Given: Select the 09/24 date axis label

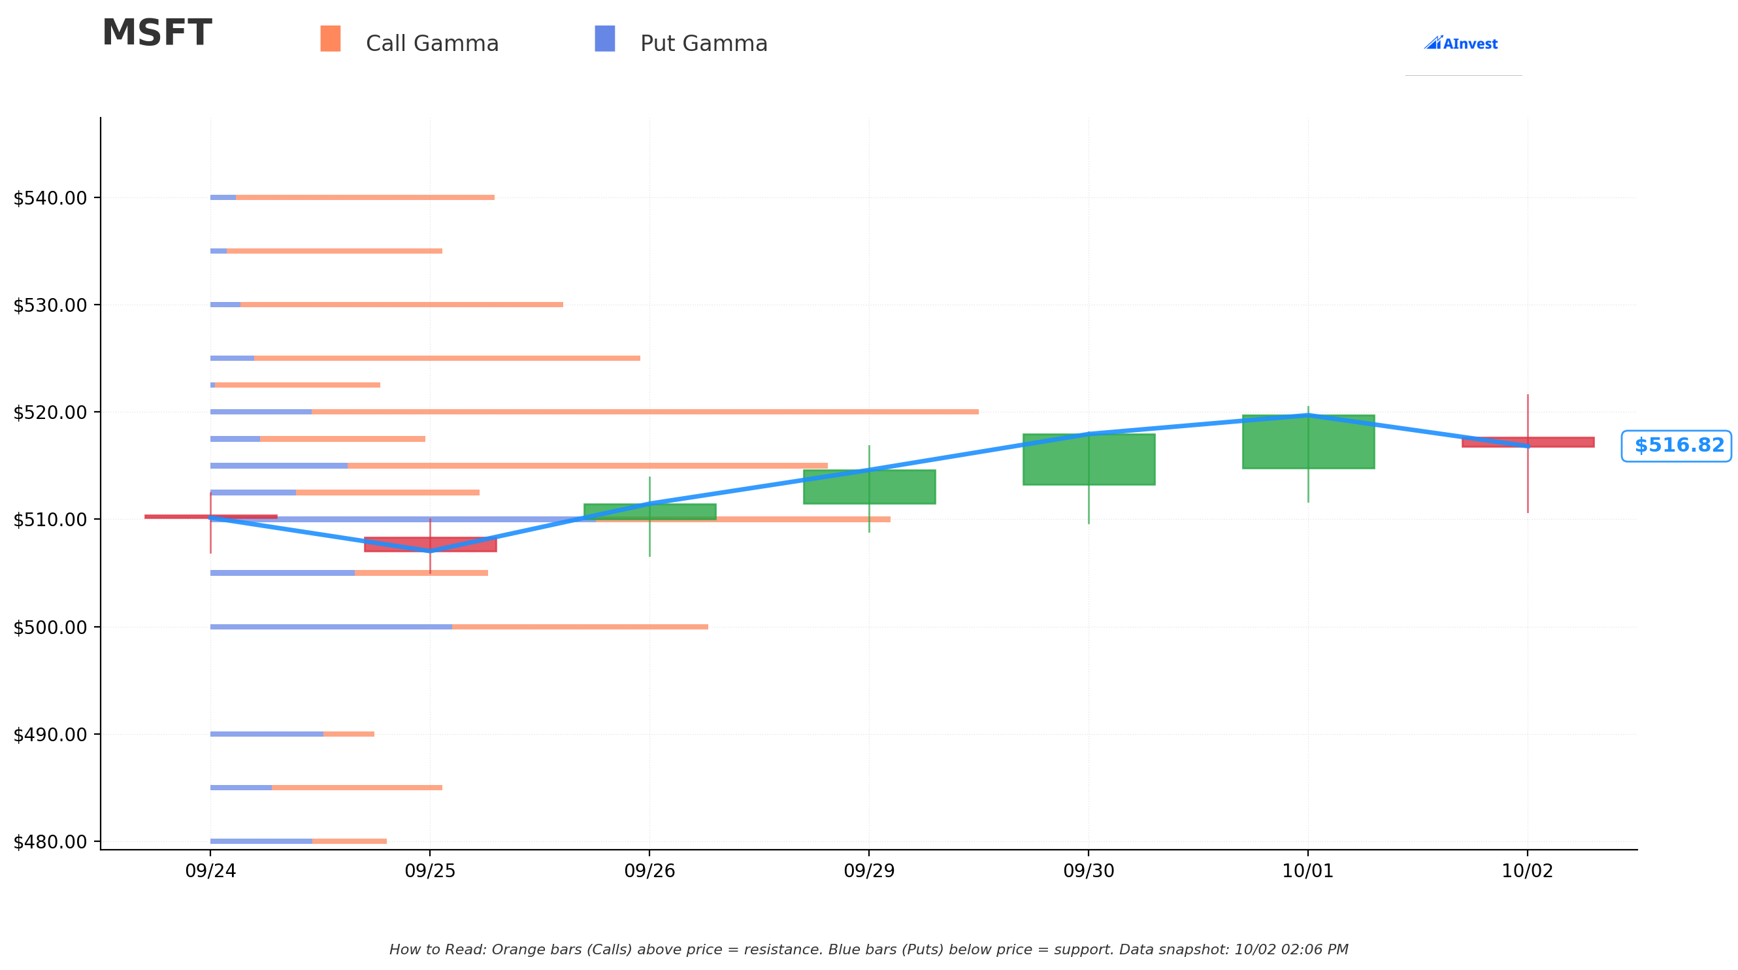Looking at the screenshot, I should pos(210,871).
